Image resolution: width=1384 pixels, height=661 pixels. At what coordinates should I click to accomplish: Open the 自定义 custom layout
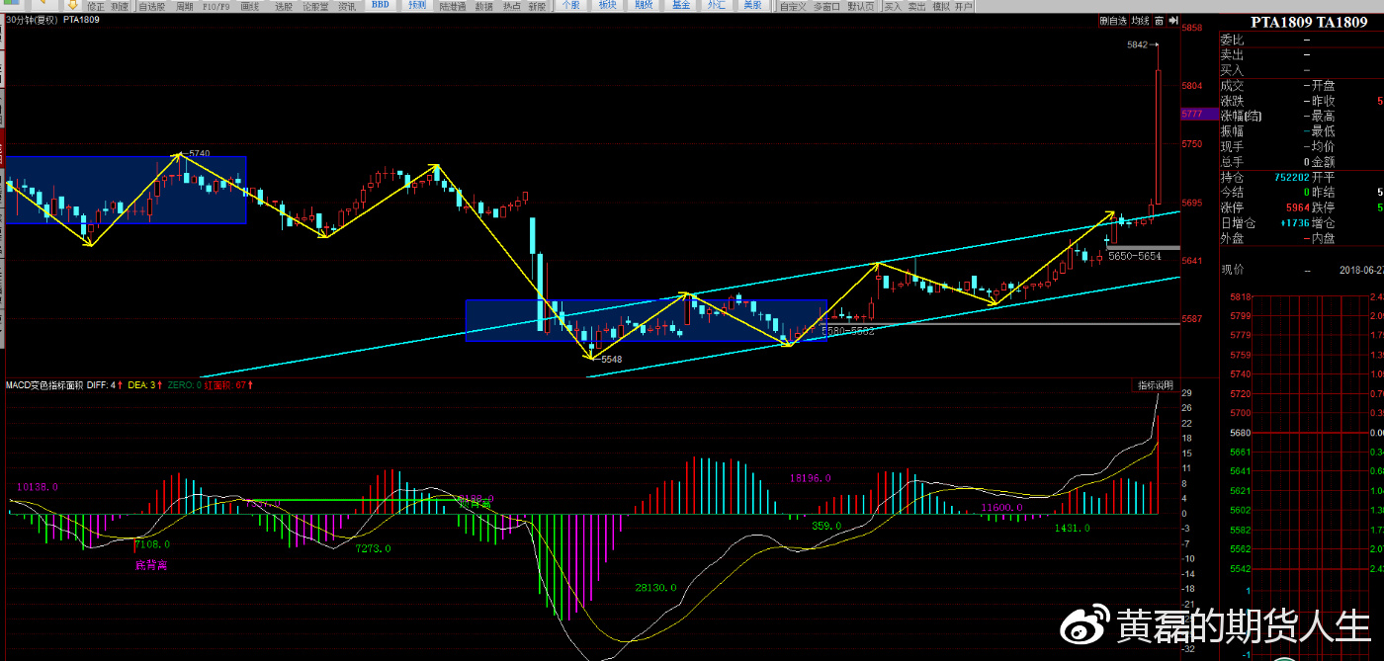tap(793, 6)
